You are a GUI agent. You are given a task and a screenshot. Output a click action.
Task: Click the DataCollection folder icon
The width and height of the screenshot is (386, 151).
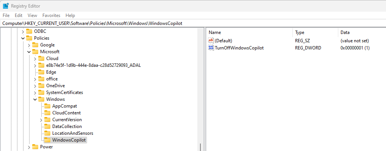click(x=47, y=126)
